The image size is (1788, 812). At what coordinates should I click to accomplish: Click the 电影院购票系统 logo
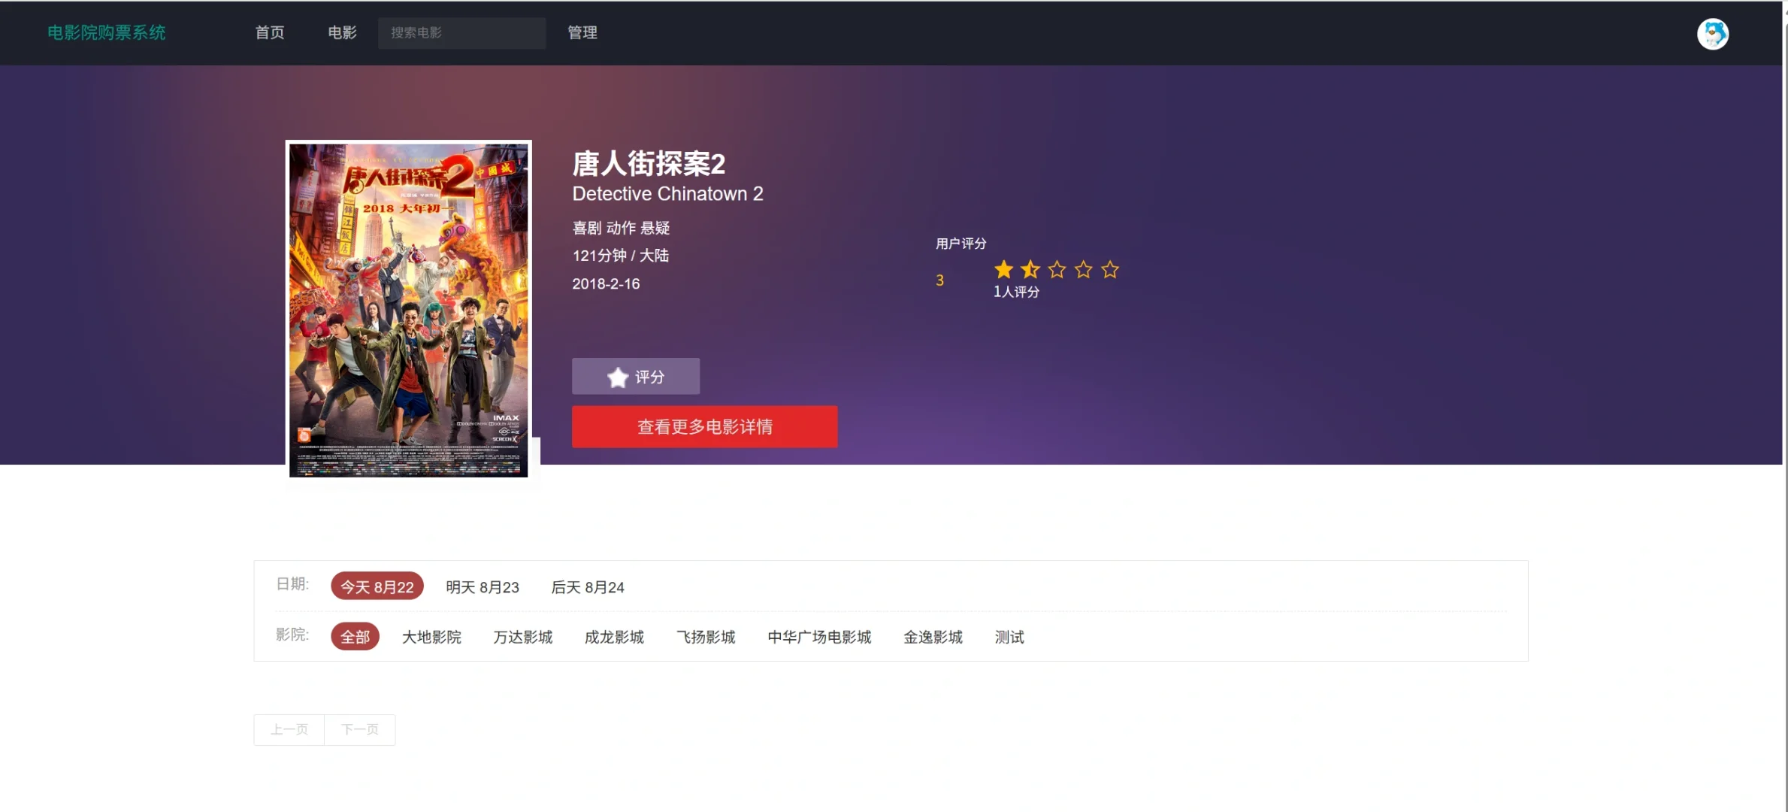coord(106,32)
